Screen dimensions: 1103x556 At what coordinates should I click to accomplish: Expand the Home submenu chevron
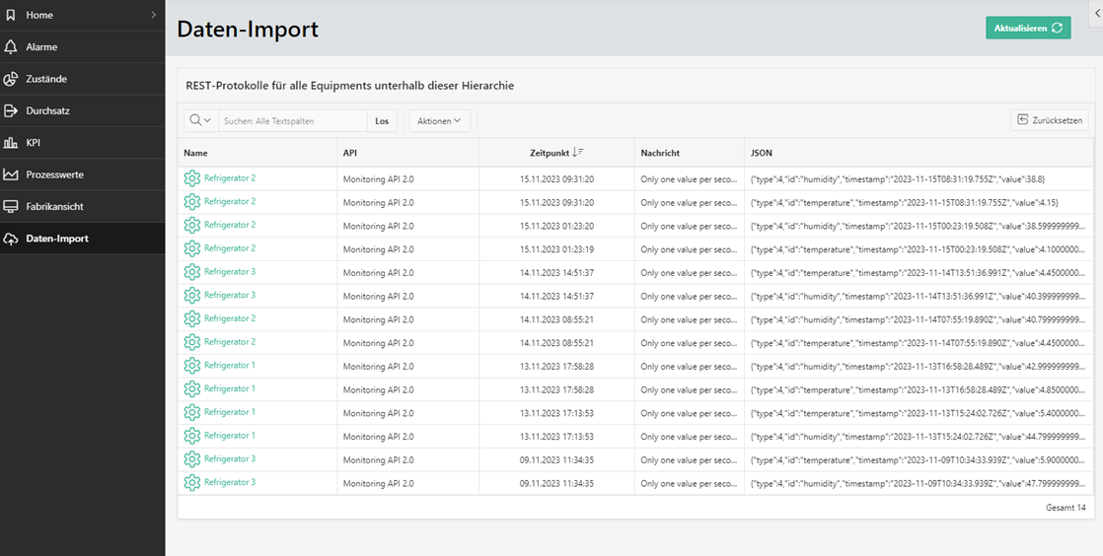153,15
